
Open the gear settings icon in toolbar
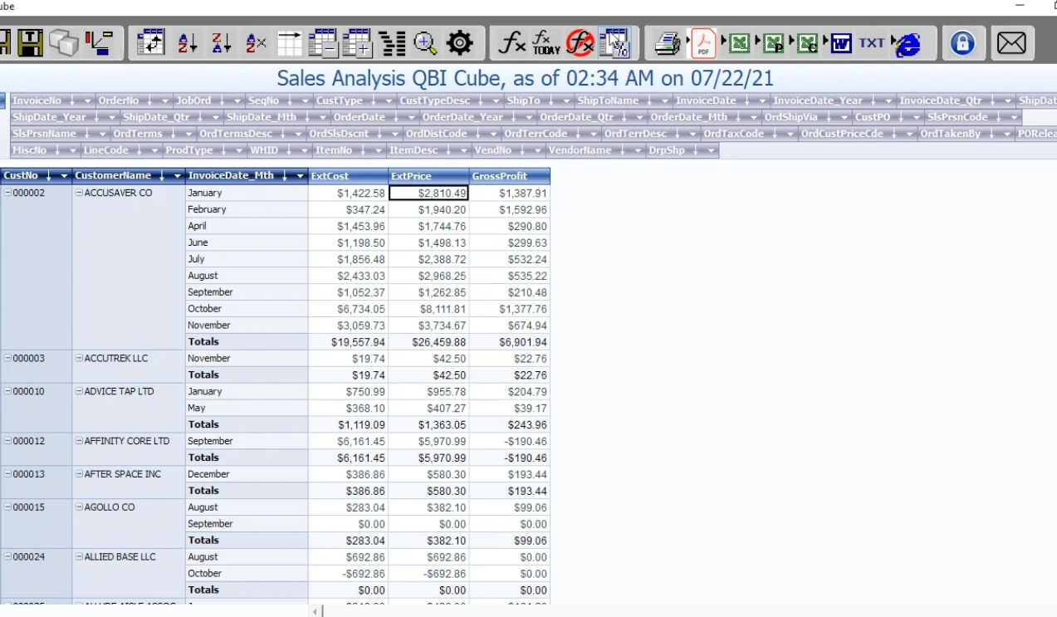click(459, 43)
